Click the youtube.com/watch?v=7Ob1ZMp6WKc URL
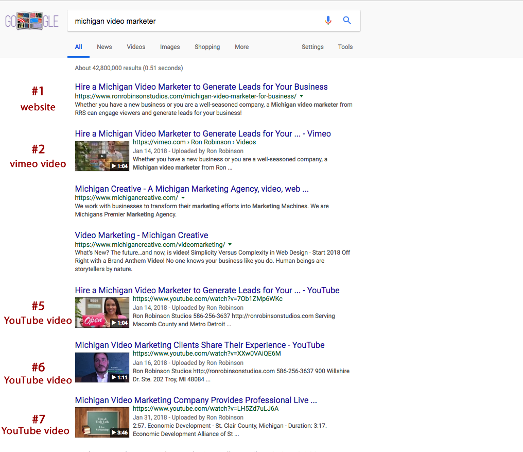523x452 pixels. pos(207,298)
